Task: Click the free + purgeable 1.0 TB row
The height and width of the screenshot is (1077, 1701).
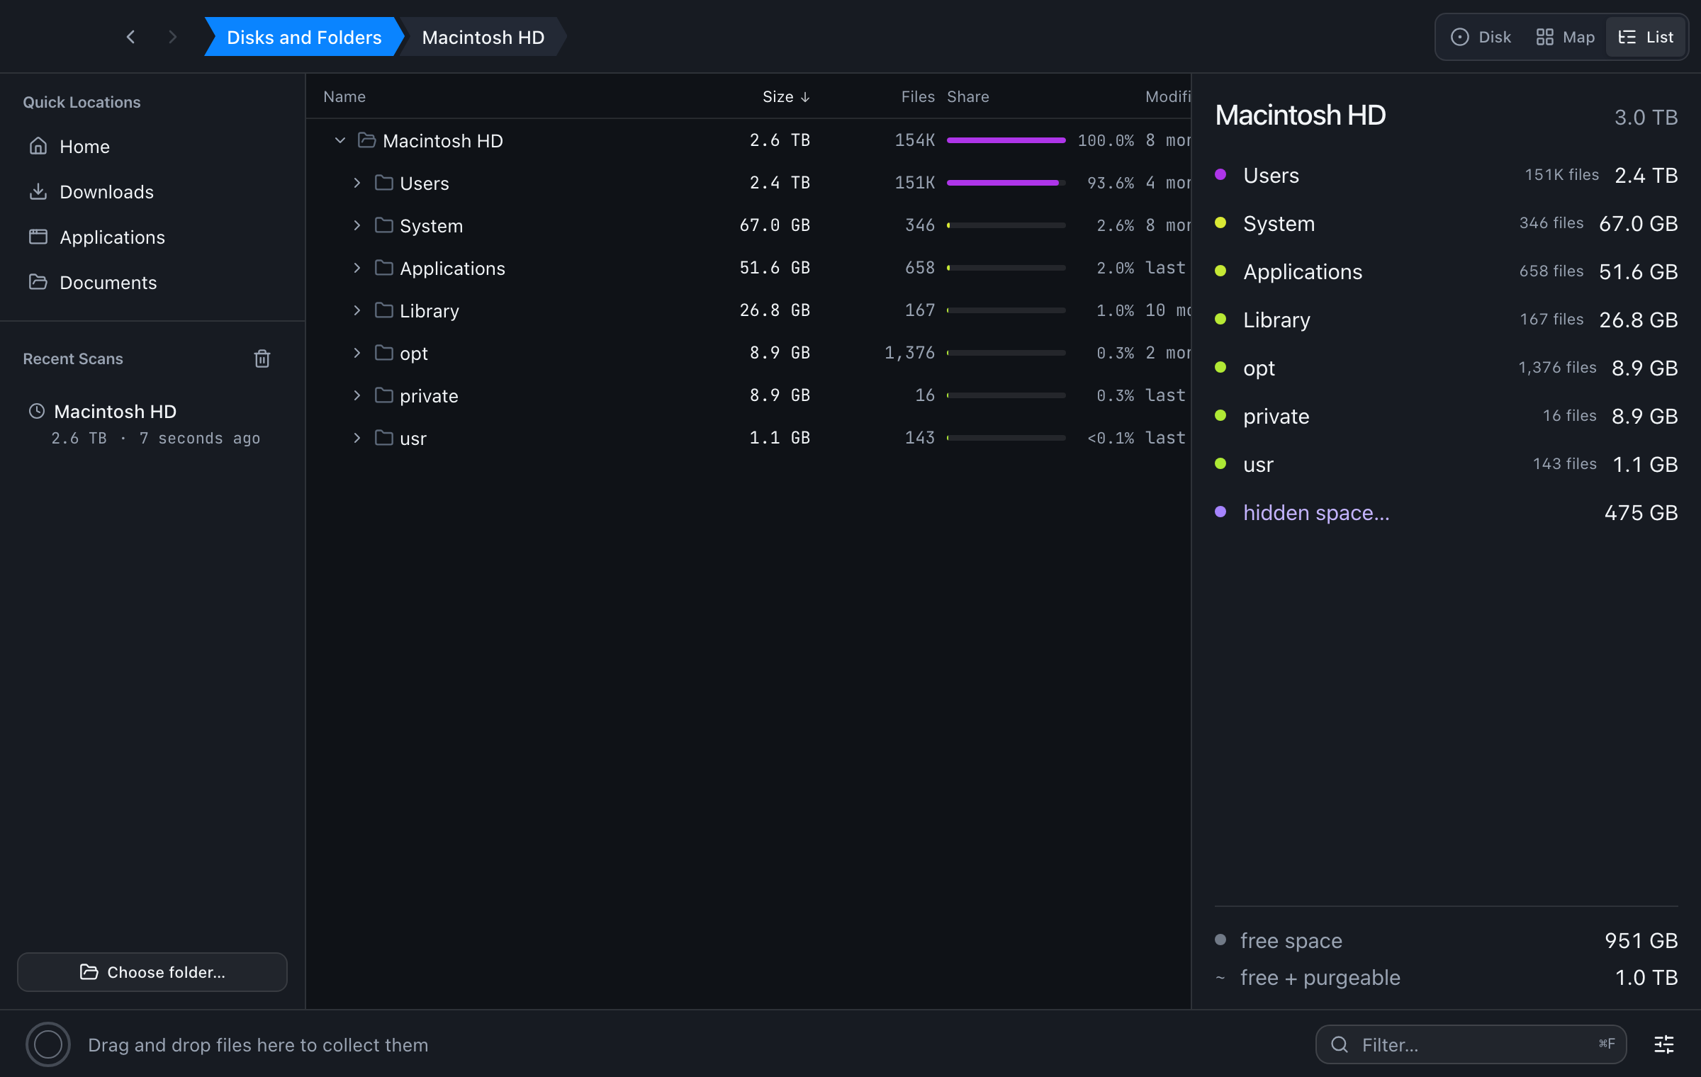Action: coord(1446,977)
